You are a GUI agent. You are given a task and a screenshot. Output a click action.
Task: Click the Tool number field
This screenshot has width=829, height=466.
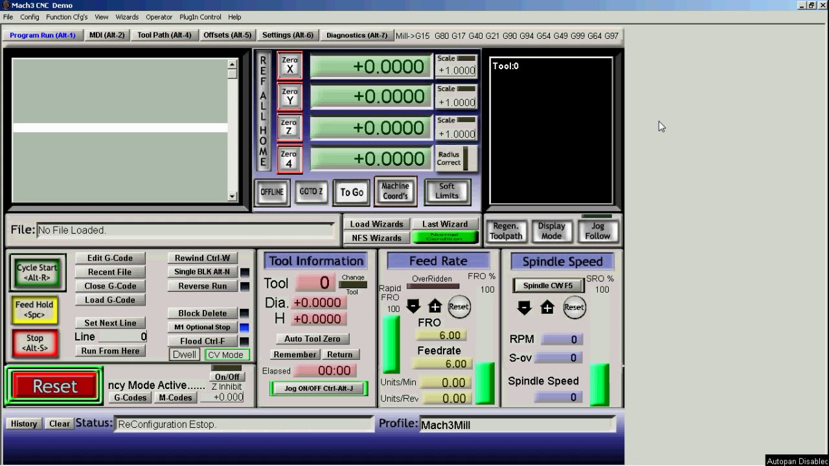(315, 283)
